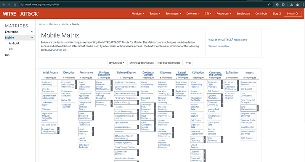Click the iOS platform link in description
Image resolution: width=305 pixels, height=162 pixels.
[x=65, y=50]
